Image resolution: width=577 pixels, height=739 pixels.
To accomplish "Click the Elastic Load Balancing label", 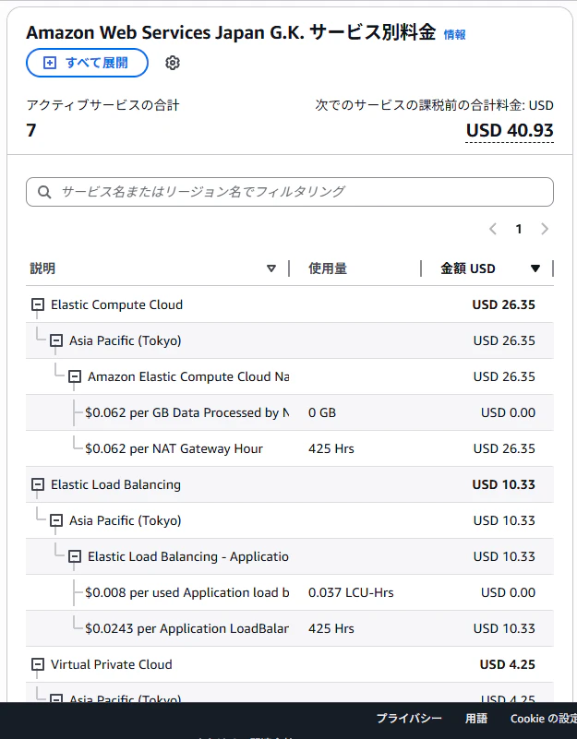I will pyautogui.click(x=115, y=485).
